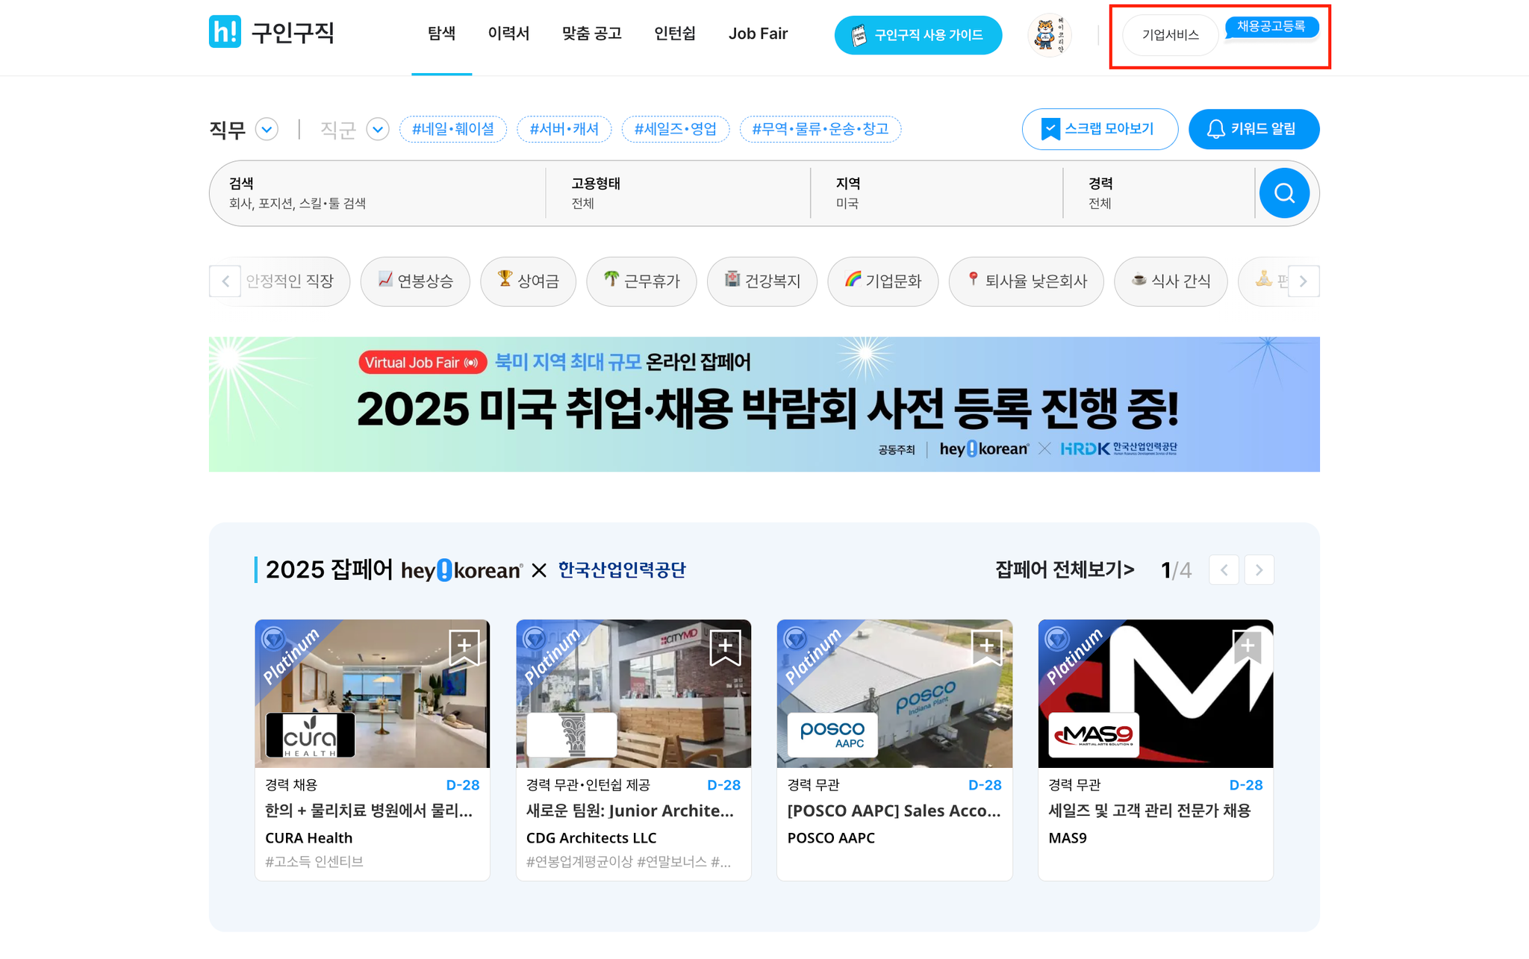Open the 고용형태 filter dropdown

pos(678,193)
